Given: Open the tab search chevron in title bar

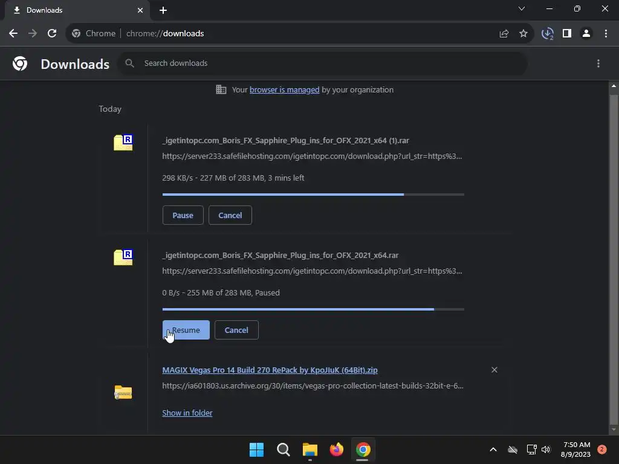Looking at the screenshot, I should tap(522, 8).
